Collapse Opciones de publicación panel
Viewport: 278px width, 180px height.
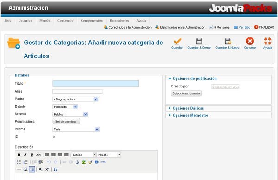(x=218, y=78)
